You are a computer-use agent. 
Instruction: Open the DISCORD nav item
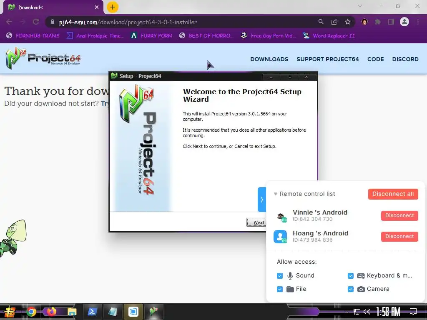[405, 59]
